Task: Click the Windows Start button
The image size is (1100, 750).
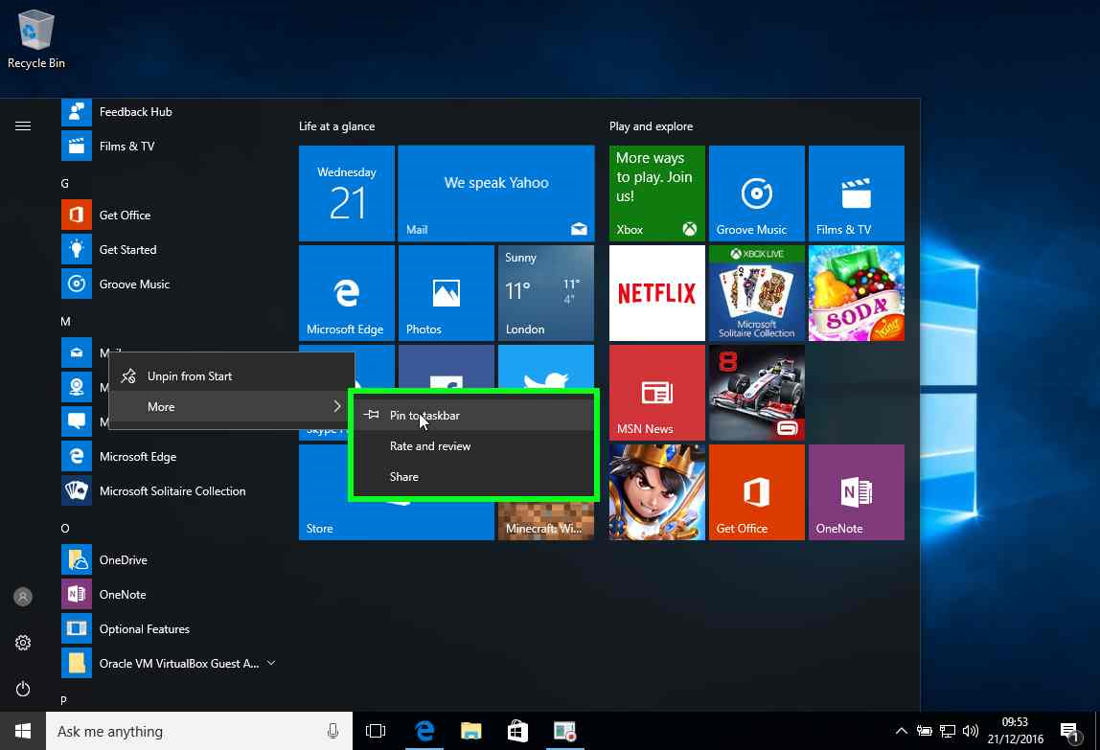Action: pos(22,731)
